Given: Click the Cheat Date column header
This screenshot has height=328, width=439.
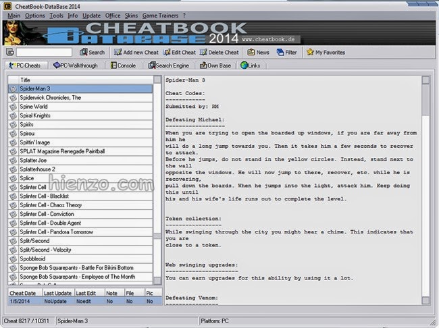Looking at the screenshot, I should coord(25,293).
